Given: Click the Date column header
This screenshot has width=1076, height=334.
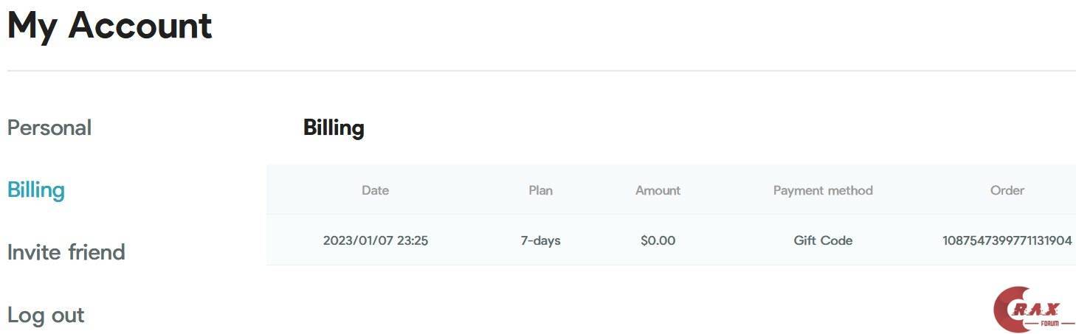Looking at the screenshot, I should click(x=375, y=190).
